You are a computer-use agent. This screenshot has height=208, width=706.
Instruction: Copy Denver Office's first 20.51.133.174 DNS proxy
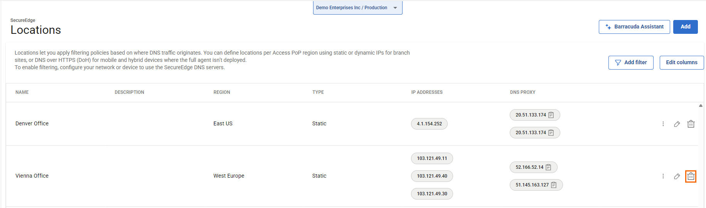[551, 115]
